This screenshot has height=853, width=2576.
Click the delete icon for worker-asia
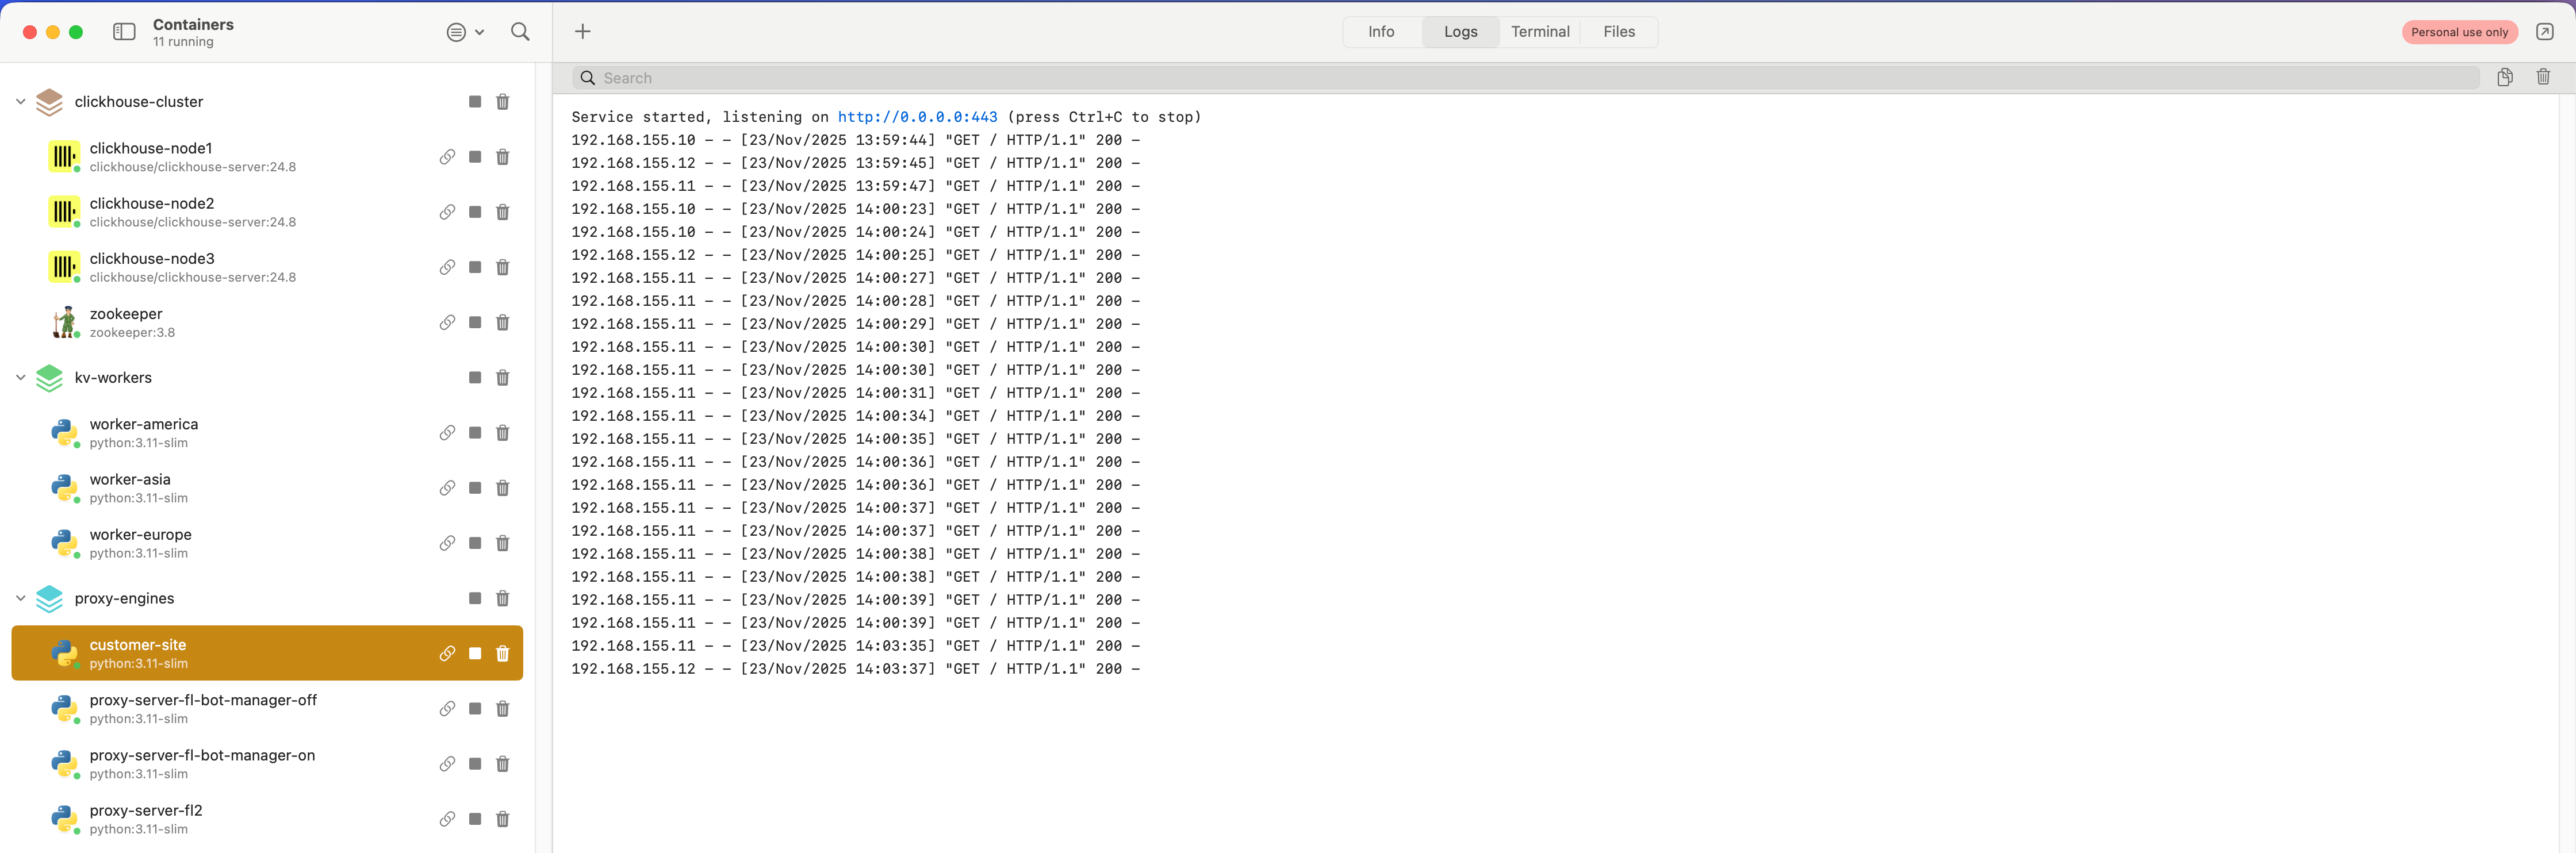503,488
